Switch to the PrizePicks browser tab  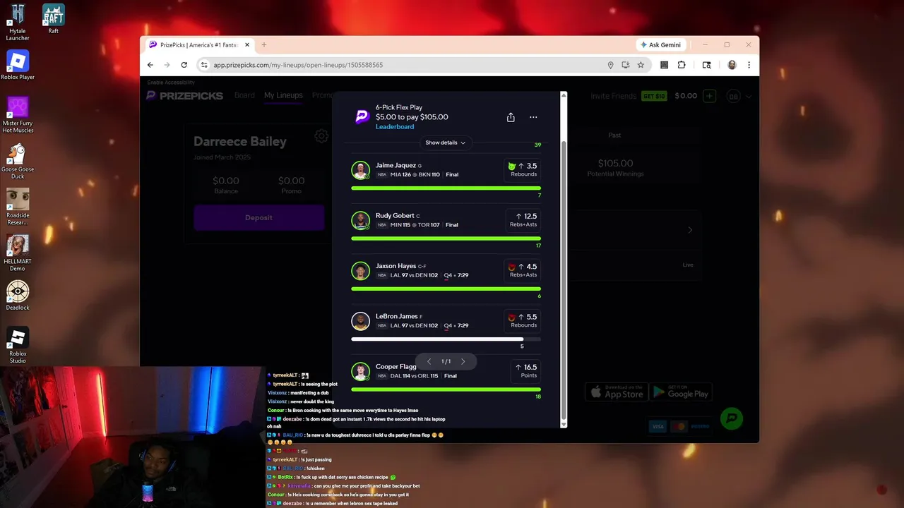click(x=198, y=44)
